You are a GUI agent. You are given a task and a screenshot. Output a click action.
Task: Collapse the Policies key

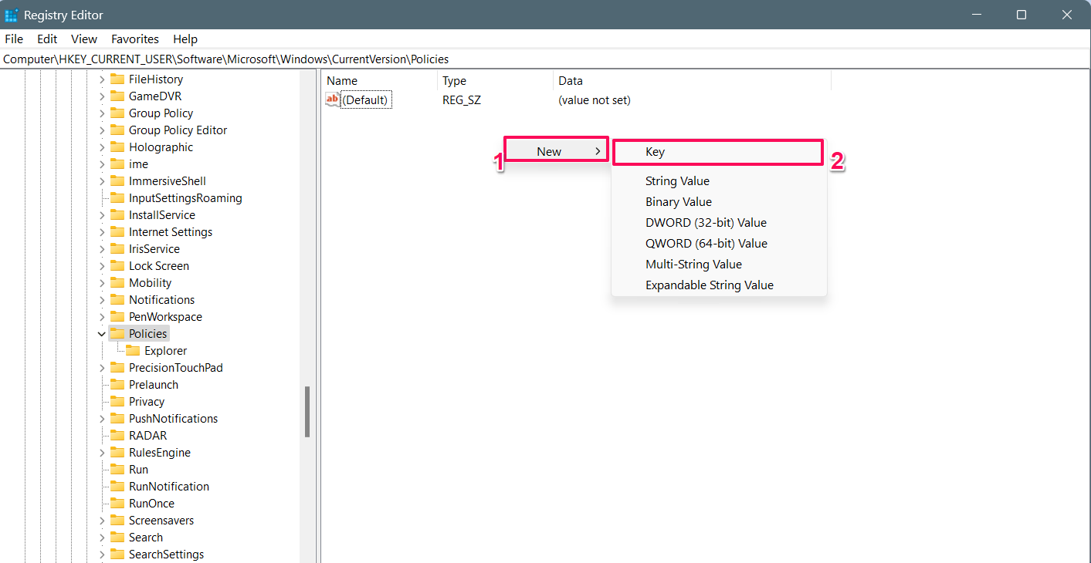101,334
